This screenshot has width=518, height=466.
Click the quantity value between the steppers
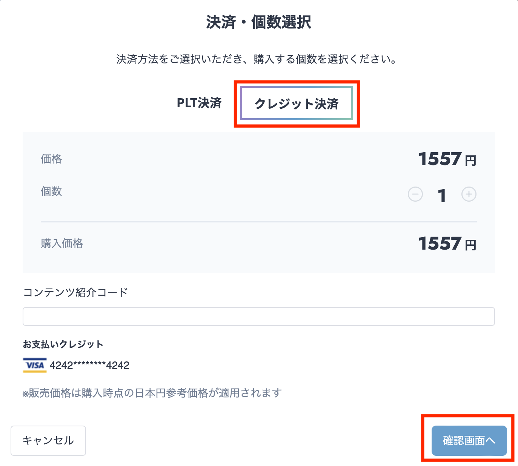442,196
